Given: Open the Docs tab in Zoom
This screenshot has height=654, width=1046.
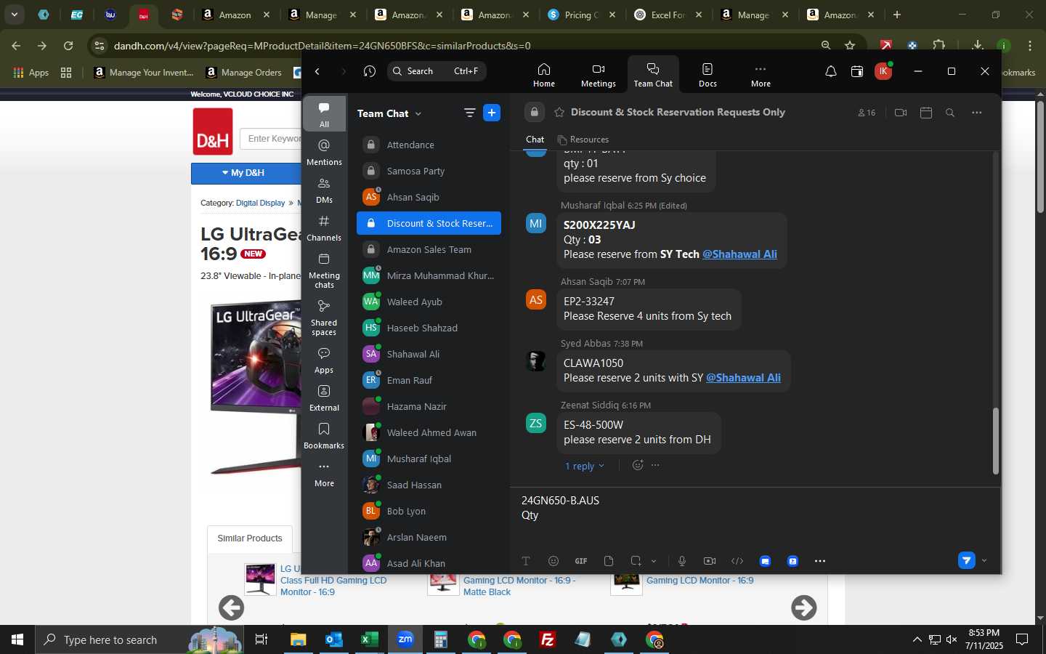Looking at the screenshot, I should 708,75.
